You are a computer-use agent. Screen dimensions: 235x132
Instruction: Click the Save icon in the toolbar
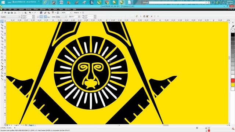click(x=8, y=13)
